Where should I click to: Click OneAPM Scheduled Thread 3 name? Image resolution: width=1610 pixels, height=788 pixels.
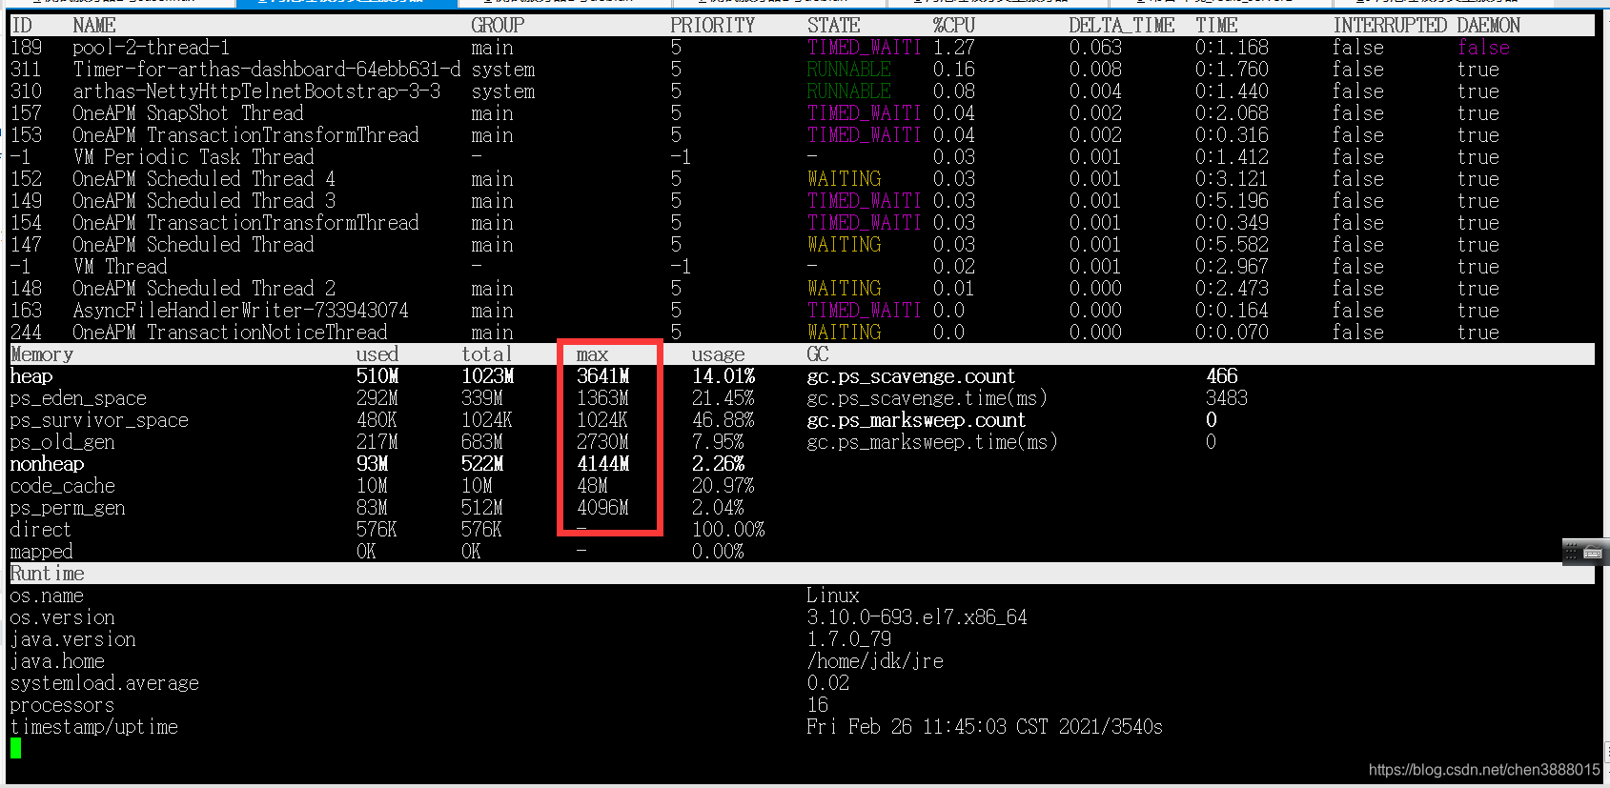point(204,201)
